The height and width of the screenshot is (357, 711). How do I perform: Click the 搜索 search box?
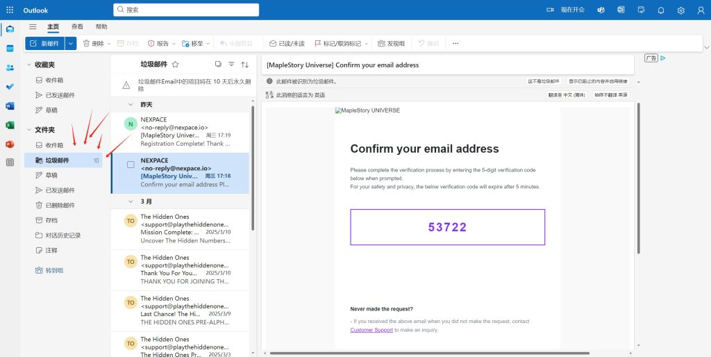click(x=186, y=10)
